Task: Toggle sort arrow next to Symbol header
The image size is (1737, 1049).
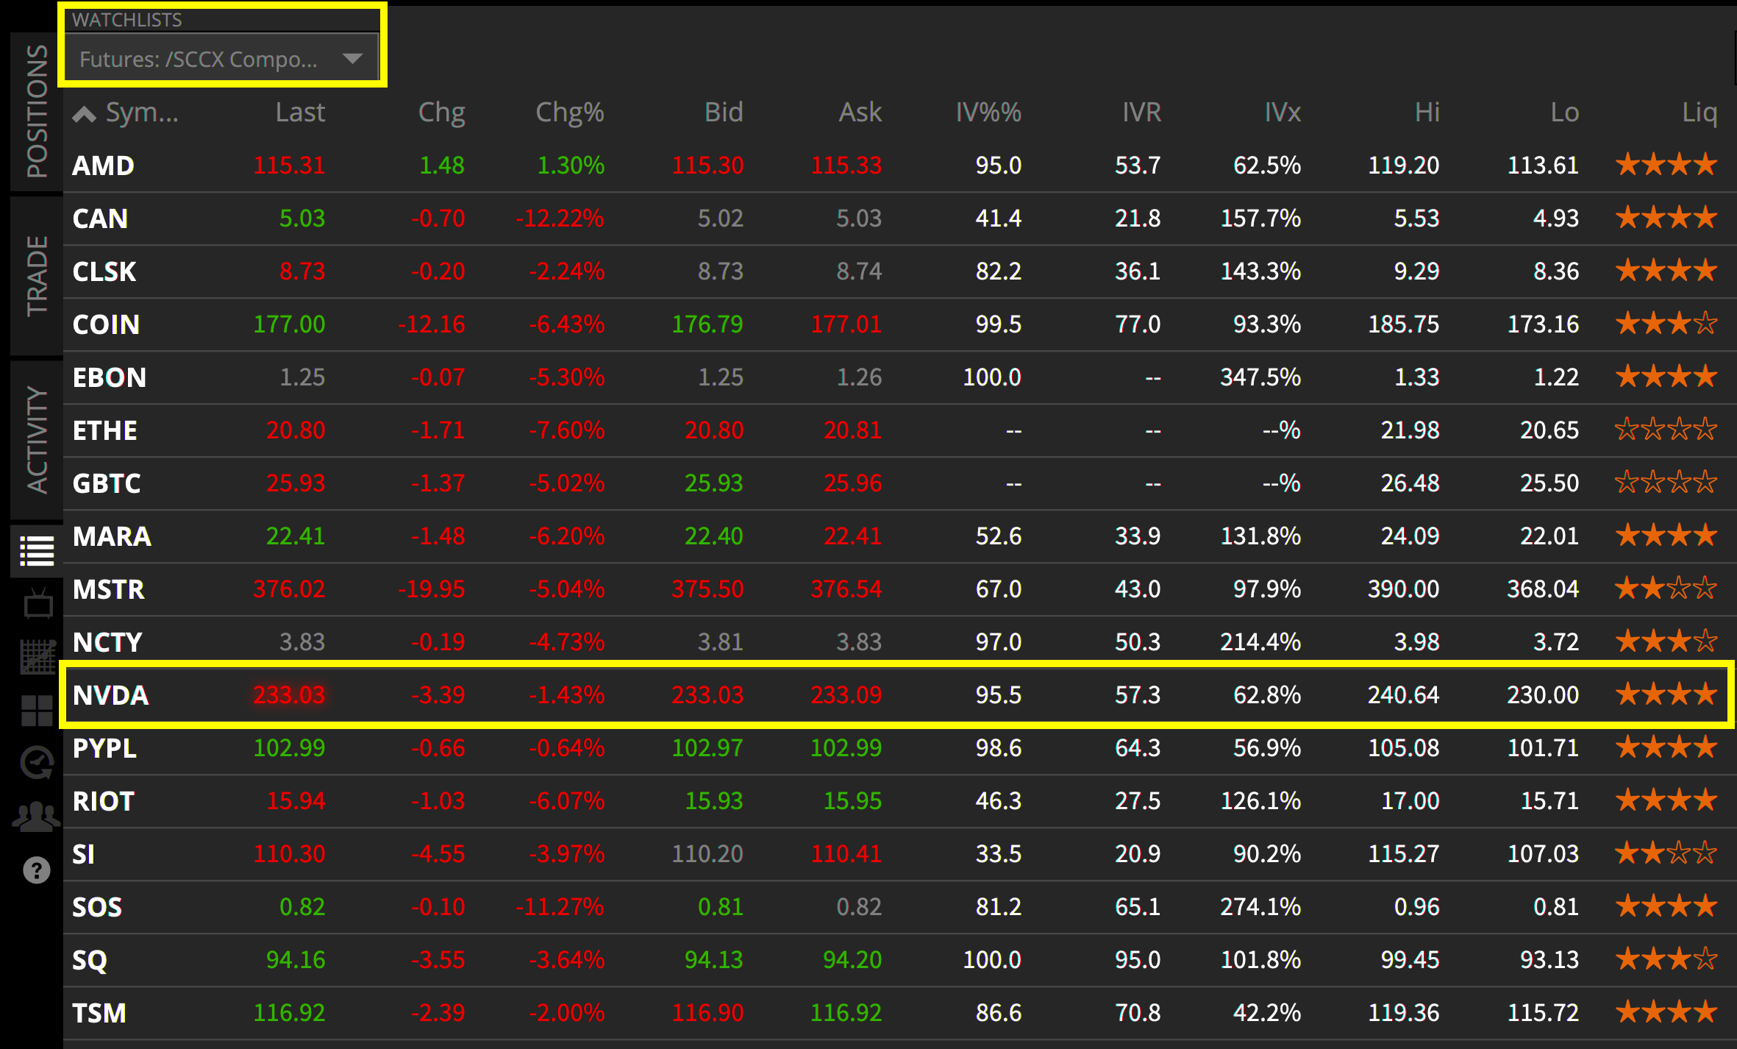Action: click(x=85, y=114)
